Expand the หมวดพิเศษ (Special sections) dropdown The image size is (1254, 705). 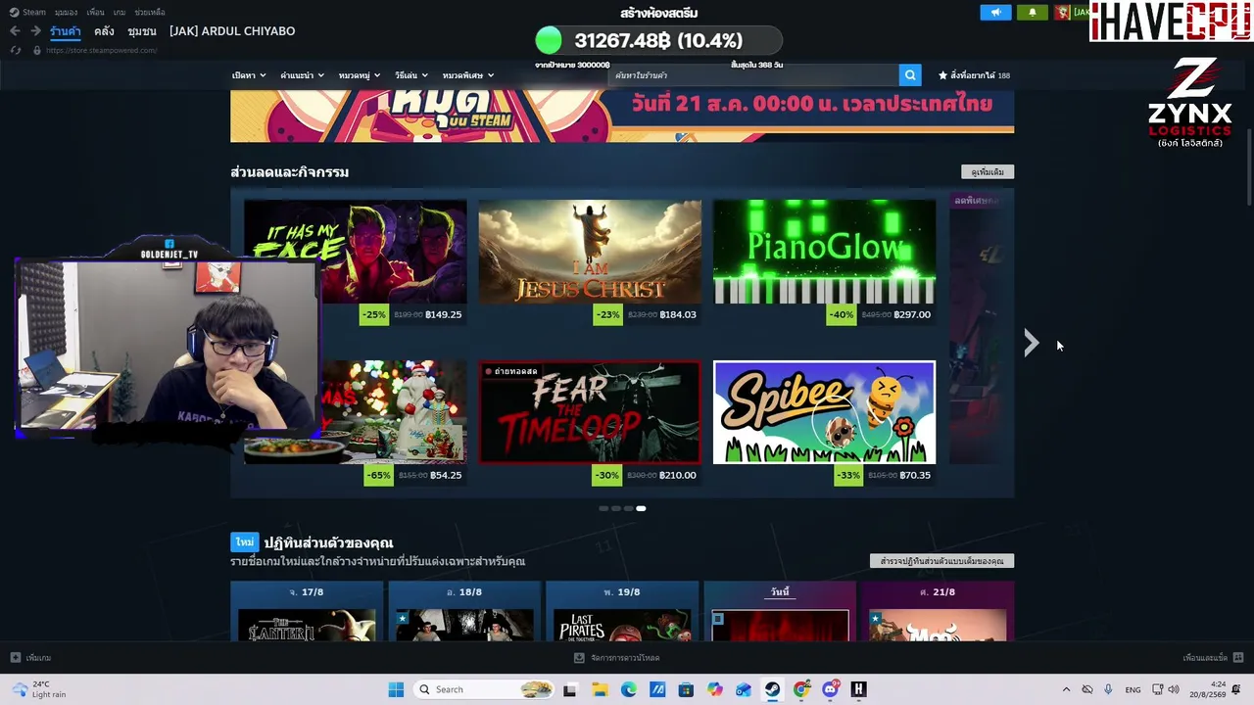[468, 75]
